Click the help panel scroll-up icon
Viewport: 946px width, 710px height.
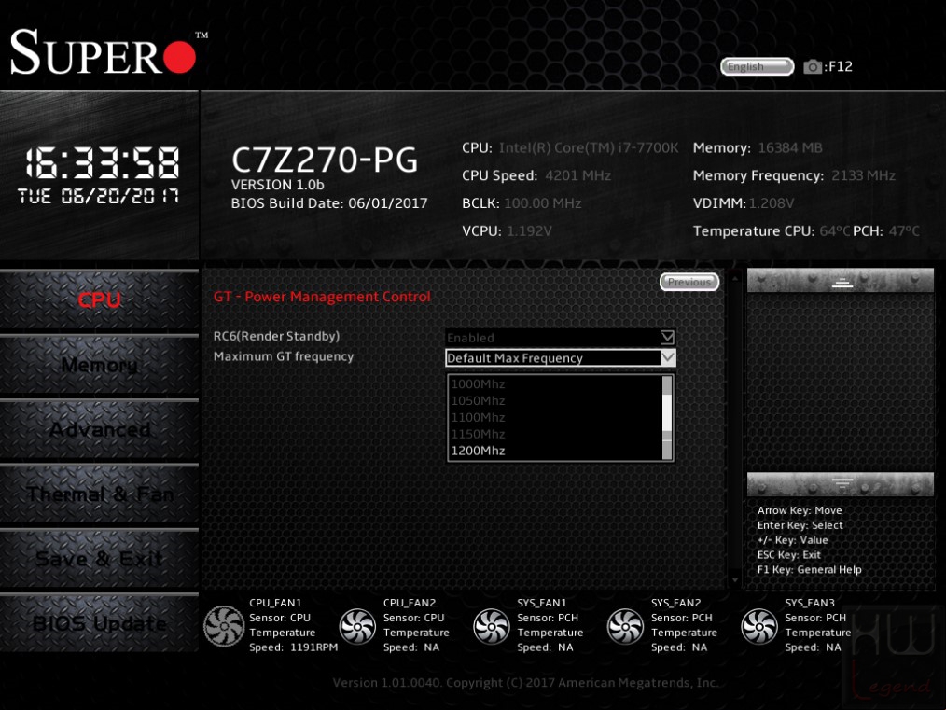click(x=841, y=281)
